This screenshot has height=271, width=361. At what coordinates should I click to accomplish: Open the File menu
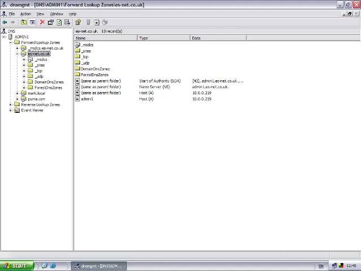(12, 14)
